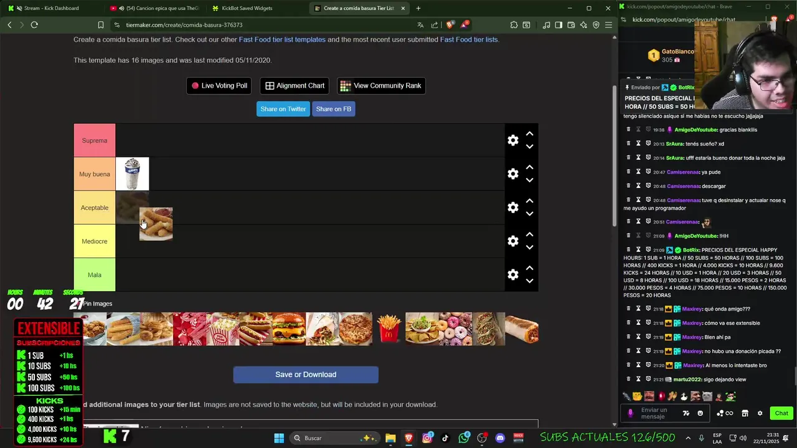Click Live Voting Poll button
Viewport: 797px width, 448px height.
(x=219, y=86)
